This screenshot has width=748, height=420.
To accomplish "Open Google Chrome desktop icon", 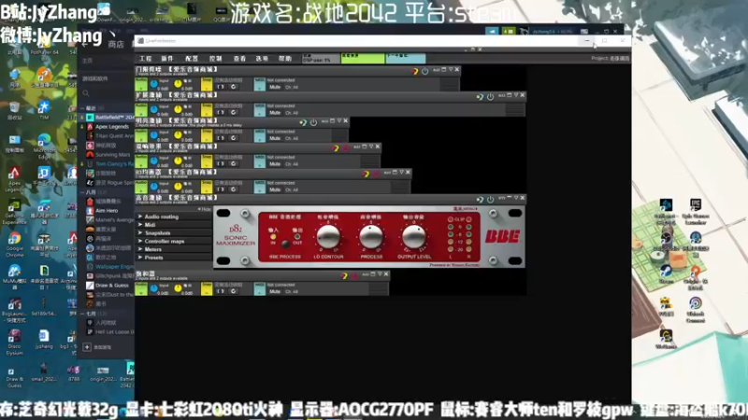I will [14, 243].
